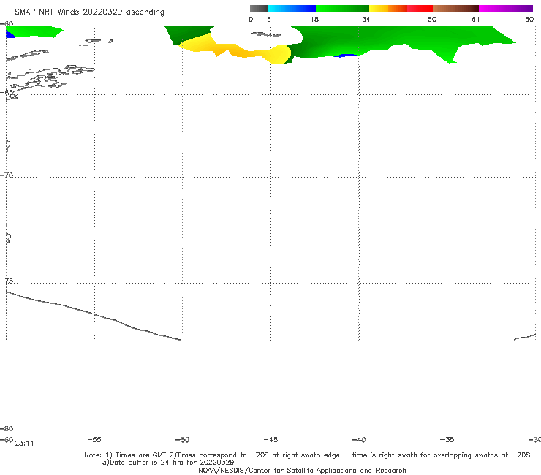
Task: Click the white island gap near -45 longitude
Action: point(257,37)
